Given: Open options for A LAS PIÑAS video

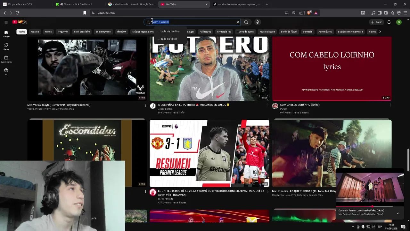Looking at the screenshot, I should tap(268, 105).
